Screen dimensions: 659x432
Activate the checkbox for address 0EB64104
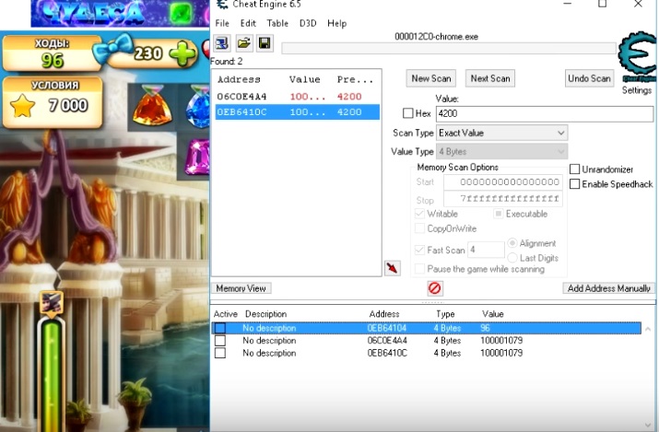[x=219, y=328]
